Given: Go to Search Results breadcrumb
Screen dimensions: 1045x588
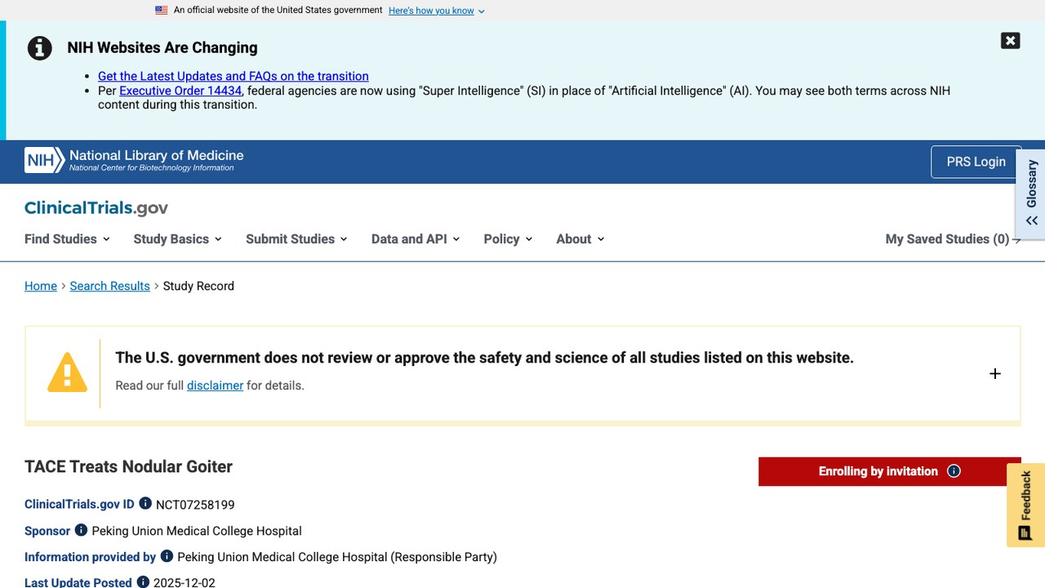Looking at the screenshot, I should pyautogui.click(x=109, y=286).
